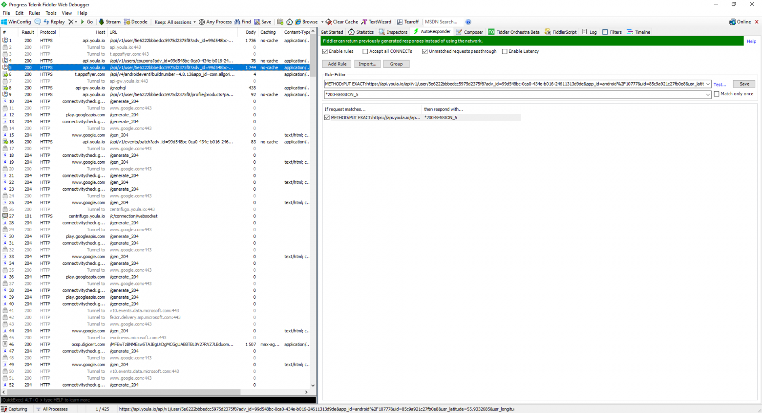Switch to the Get Started tab
This screenshot has width=762, height=413.
(x=332, y=32)
